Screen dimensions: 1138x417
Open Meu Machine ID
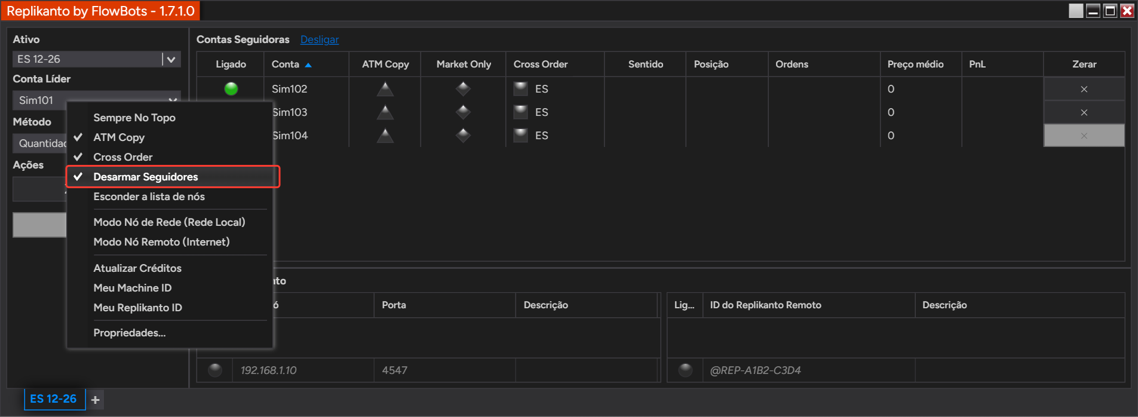pos(170,288)
